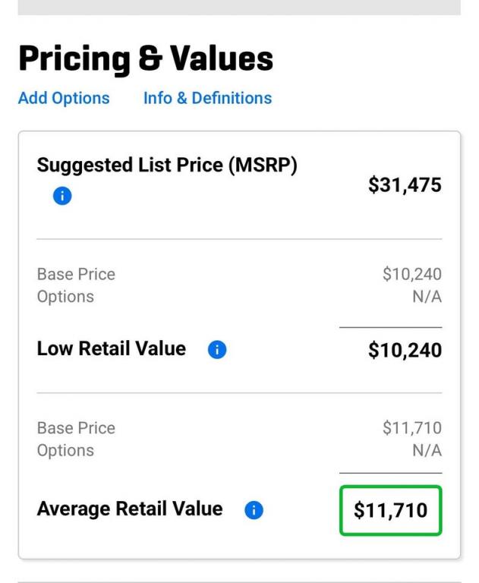The image size is (479, 583).
Task: Click Base Price label in average retail section
Action: click(76, 428)
